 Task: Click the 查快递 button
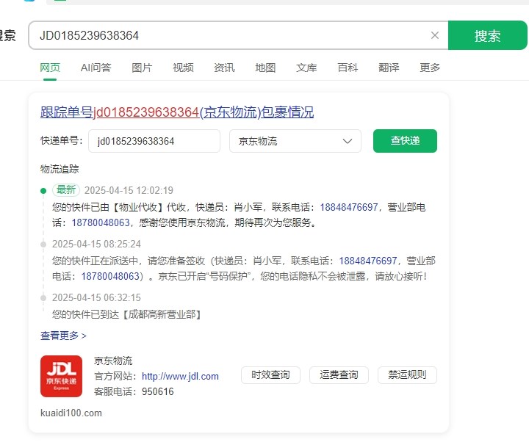tap(405, 141)
